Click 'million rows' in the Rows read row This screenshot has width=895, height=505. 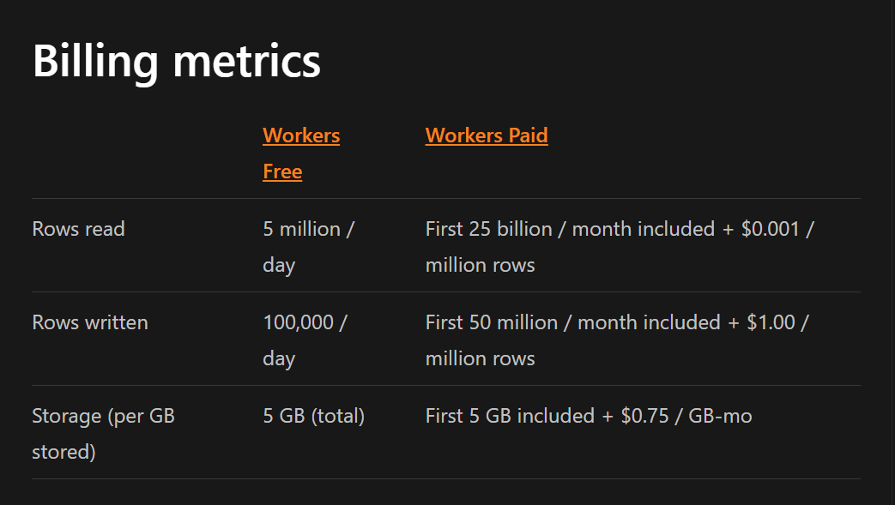coord(480,265)
